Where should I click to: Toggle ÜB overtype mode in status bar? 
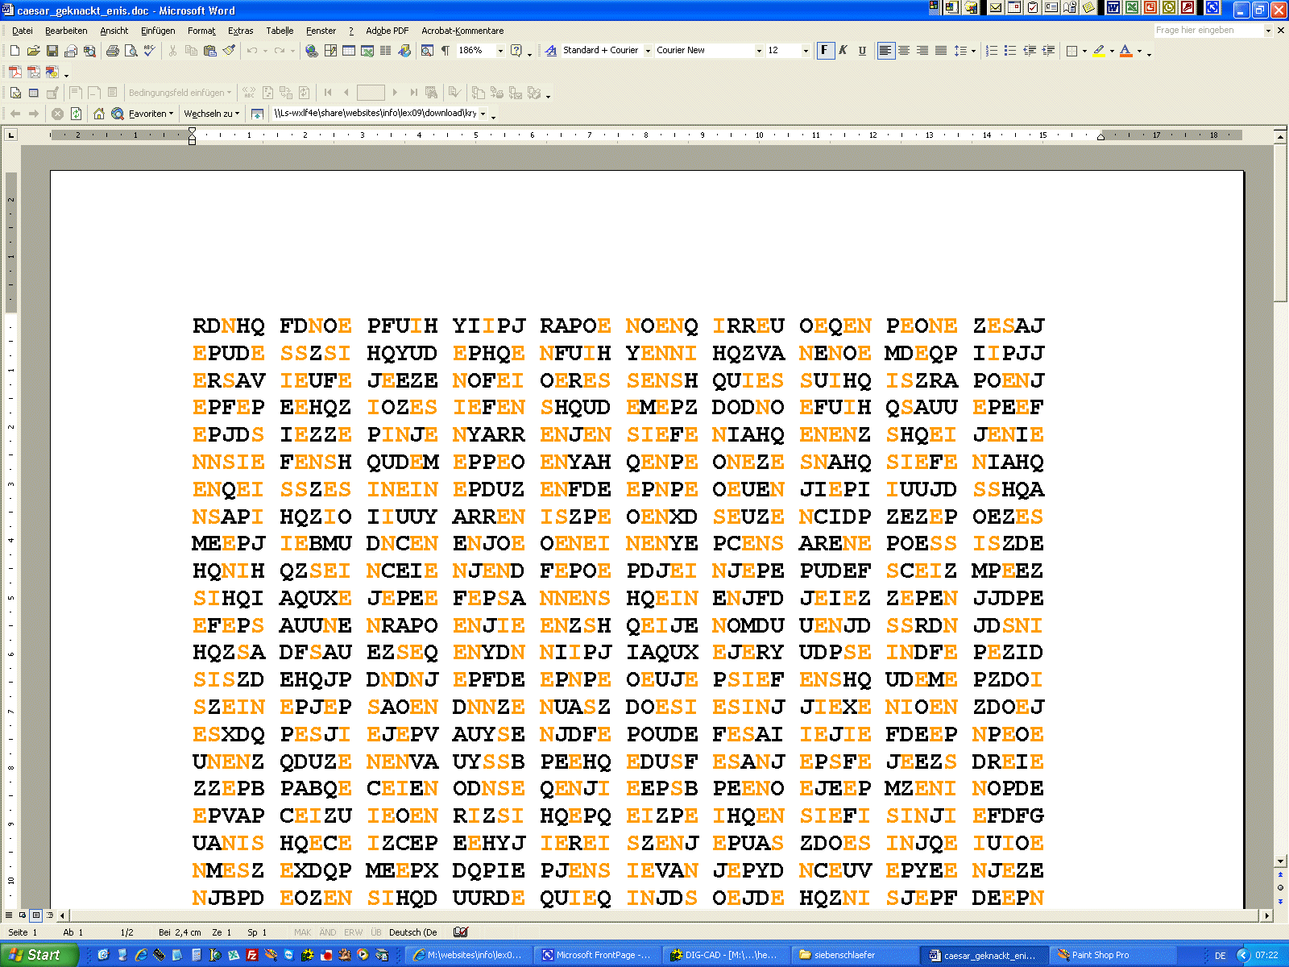376,932
